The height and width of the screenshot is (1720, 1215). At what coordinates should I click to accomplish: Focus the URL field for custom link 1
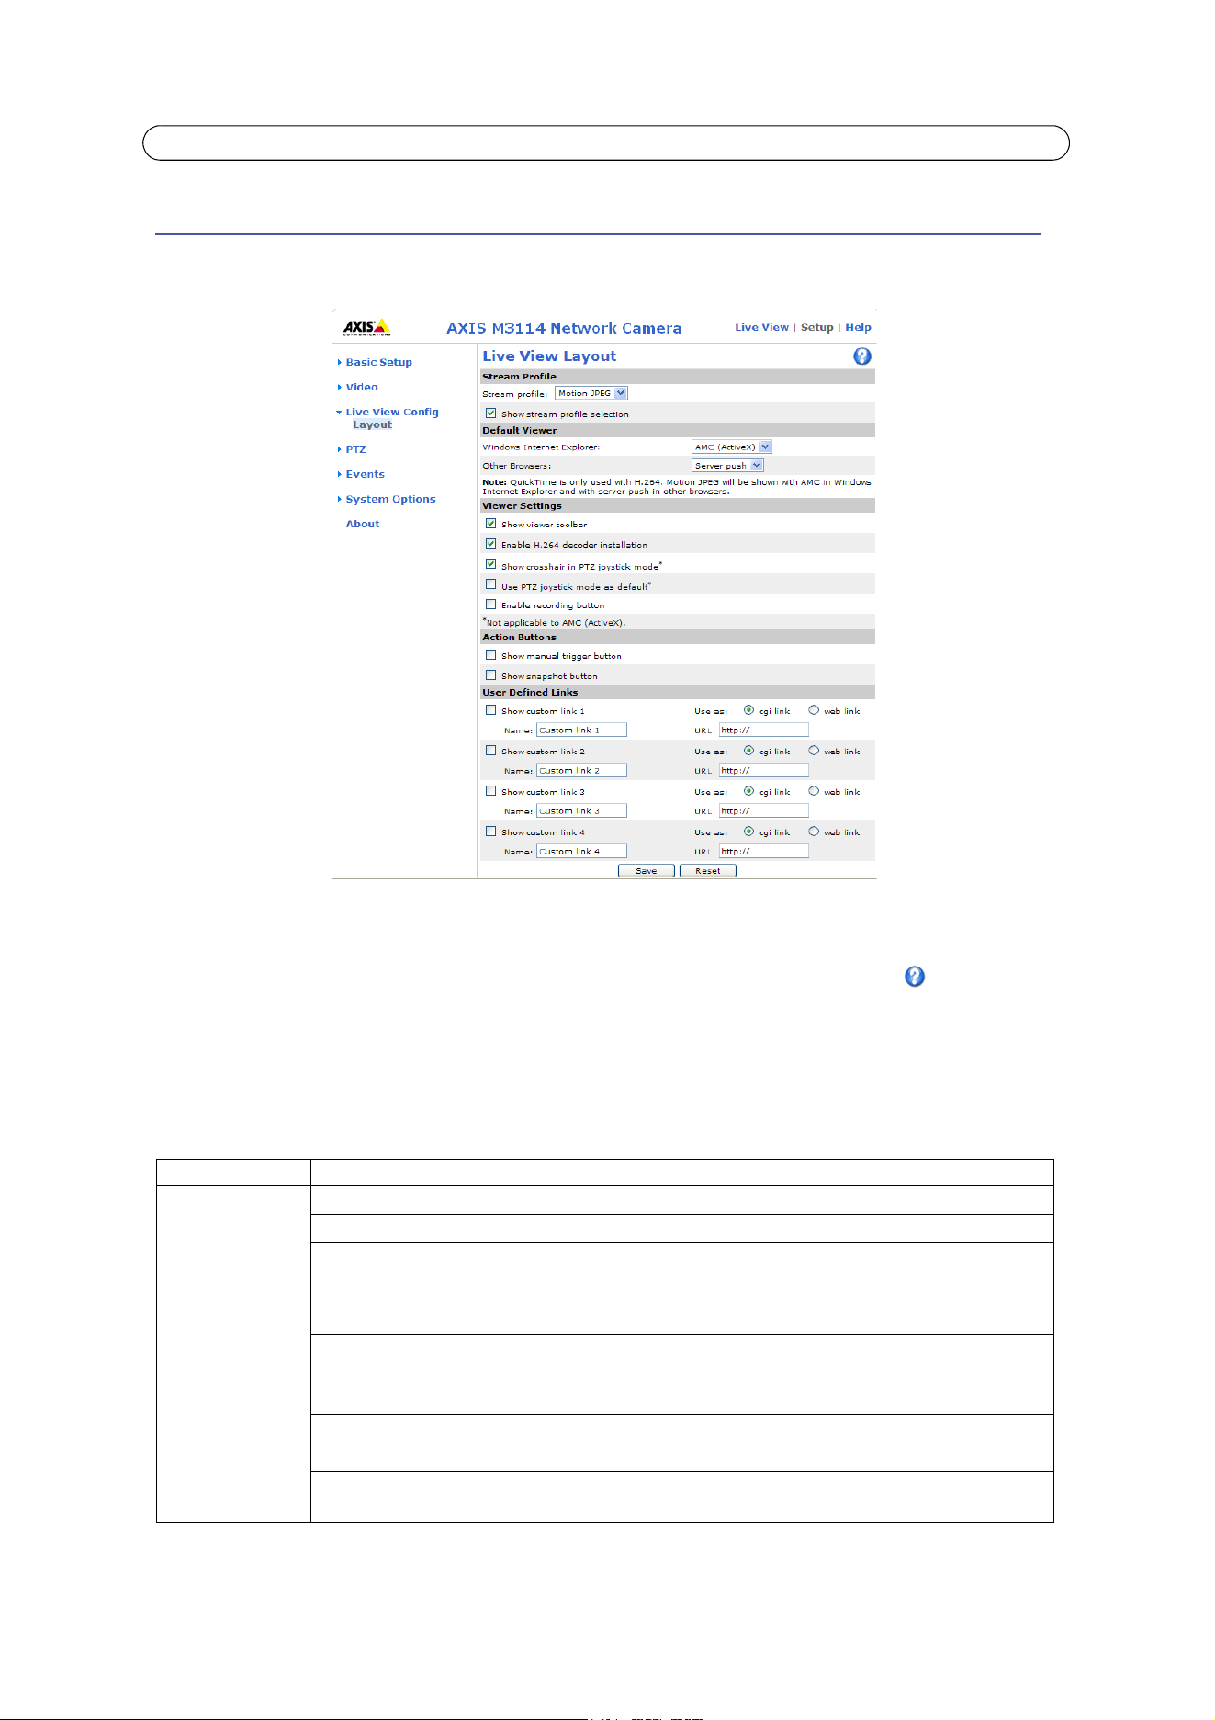point(763,730)
